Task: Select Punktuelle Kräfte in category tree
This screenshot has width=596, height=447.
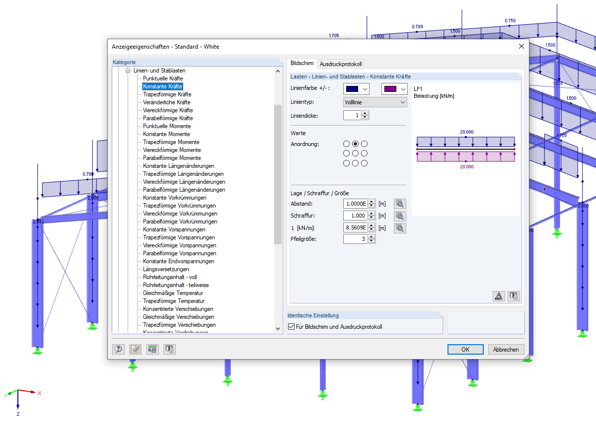Action: tap(163, 78)
